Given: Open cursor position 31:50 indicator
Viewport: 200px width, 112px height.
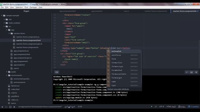Looking at the screenshot, I should (x=80, y=107).
